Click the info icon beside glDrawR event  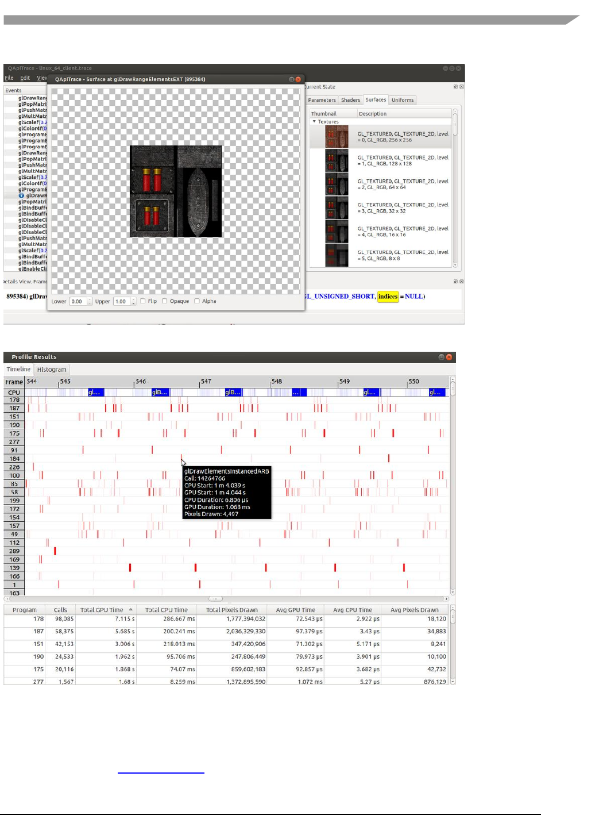pos(21,195)
